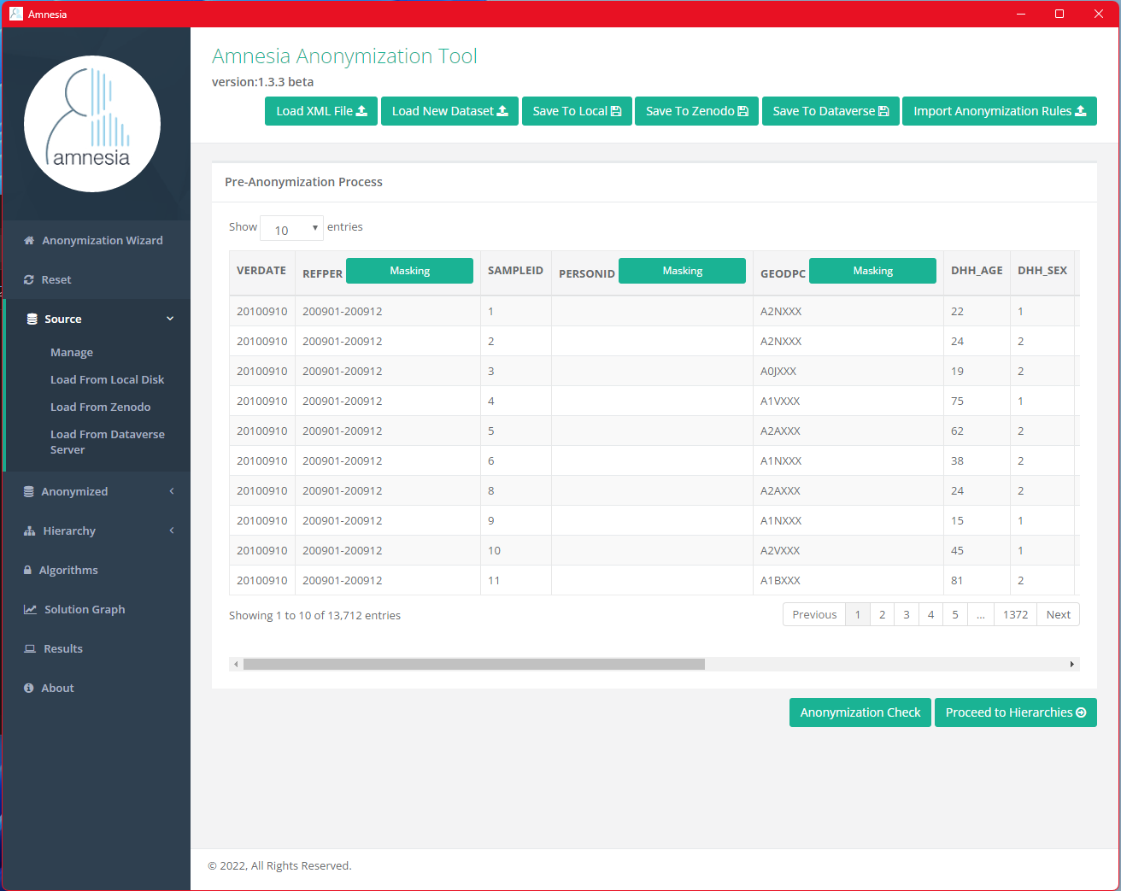Click Masking button for GEODPC column
The image size is (1121, 891).
[x=872, y=271]
